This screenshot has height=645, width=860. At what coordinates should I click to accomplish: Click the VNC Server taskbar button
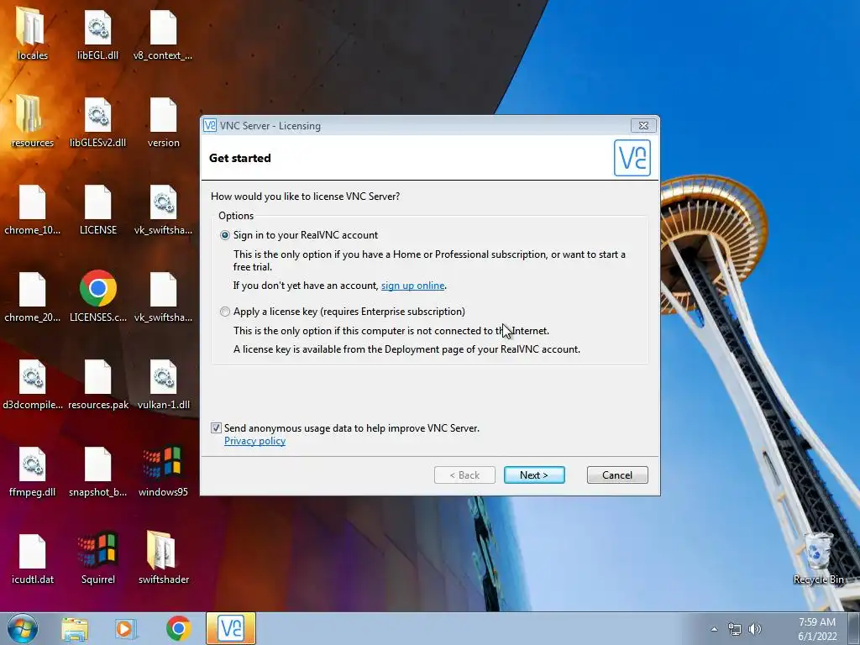point(231,628)
